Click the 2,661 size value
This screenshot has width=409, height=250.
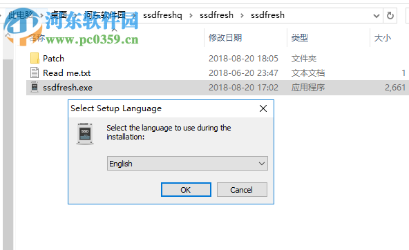(395, 87)
